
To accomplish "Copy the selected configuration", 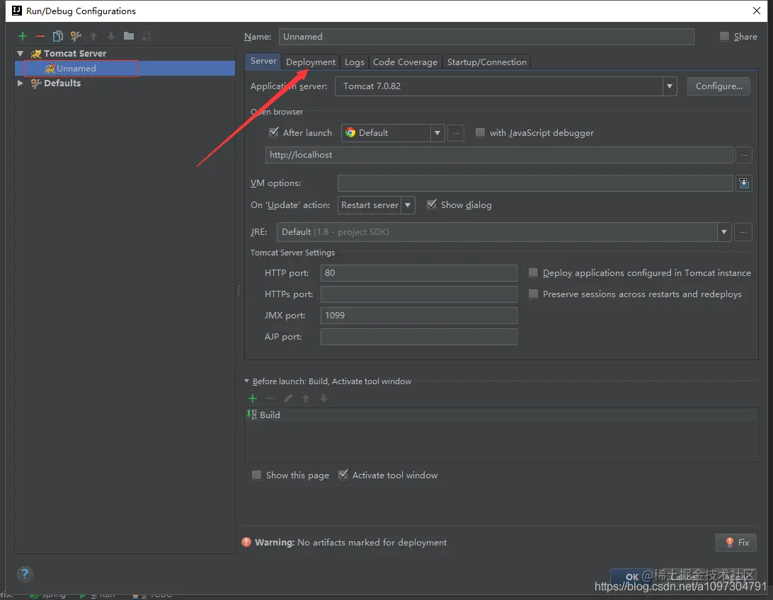I will pos(57,36).
